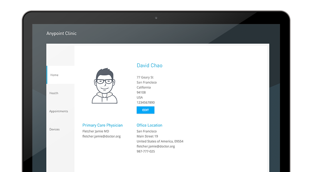Click the Main Street 19 line
Image resolution: width=309 pixels, height=172 pixels.
pyautogui.click(x=147, y=136)
